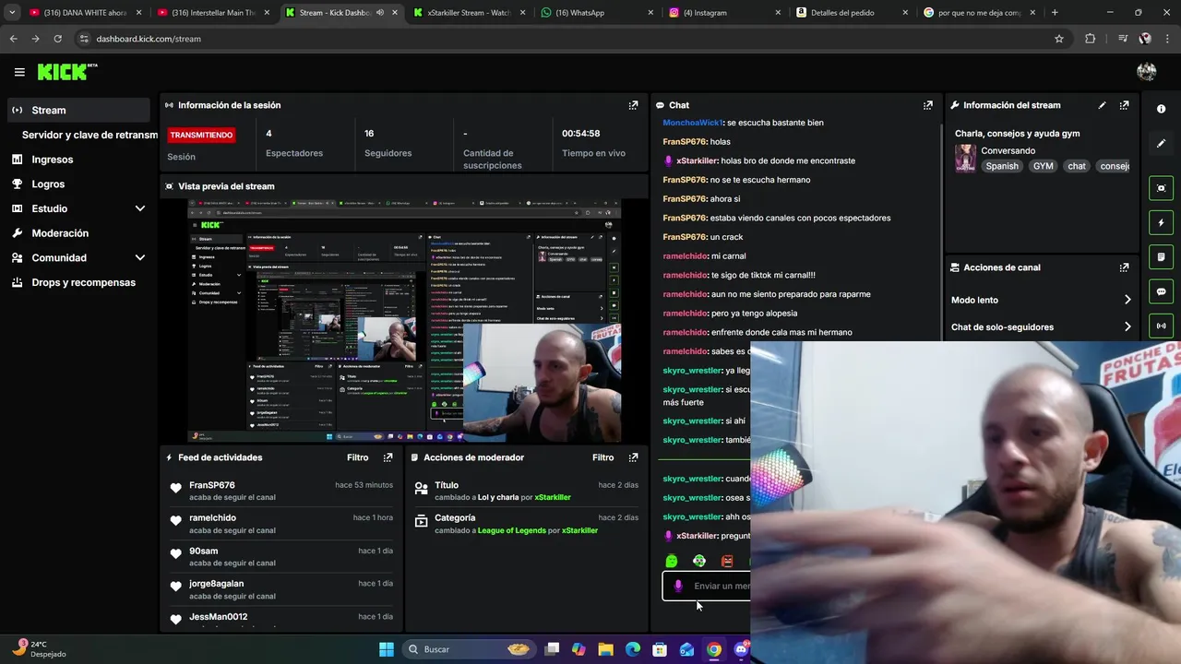Image resolution: width=1181 pixels, height=664 pixels.
Task: Go back in the browser
Action: click(x=13, y=39)
